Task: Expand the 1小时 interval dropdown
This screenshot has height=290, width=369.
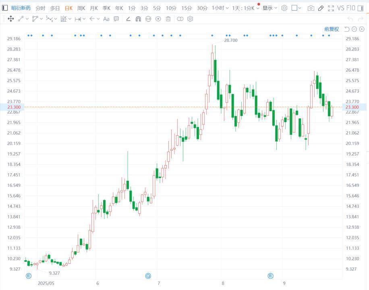Action: point(220,8)
